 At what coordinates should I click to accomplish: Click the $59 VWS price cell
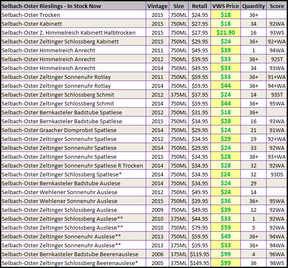[x=226, y=227]
